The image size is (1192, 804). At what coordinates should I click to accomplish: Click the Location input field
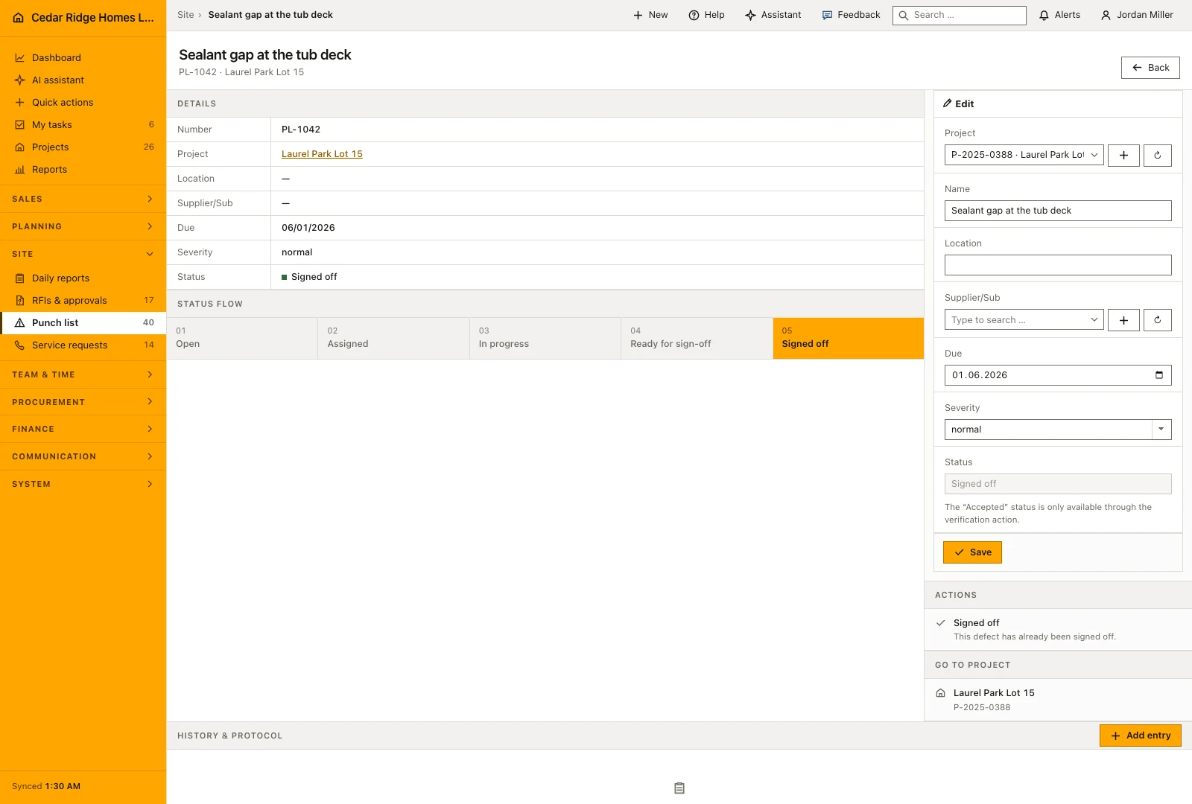point(1058,265)
